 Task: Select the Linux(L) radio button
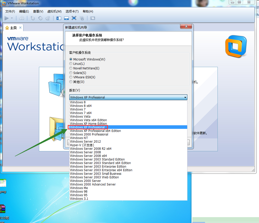click(71, 64)
